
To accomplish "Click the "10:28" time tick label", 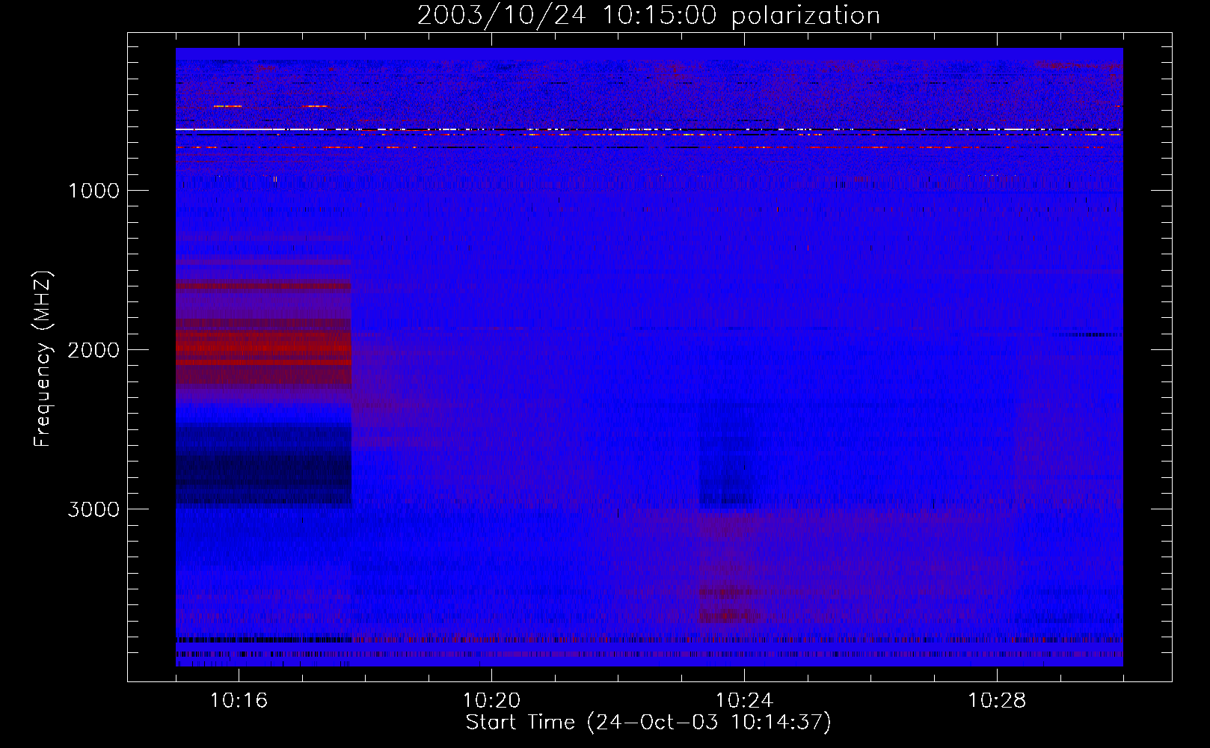I will click(x=997, y=700).
